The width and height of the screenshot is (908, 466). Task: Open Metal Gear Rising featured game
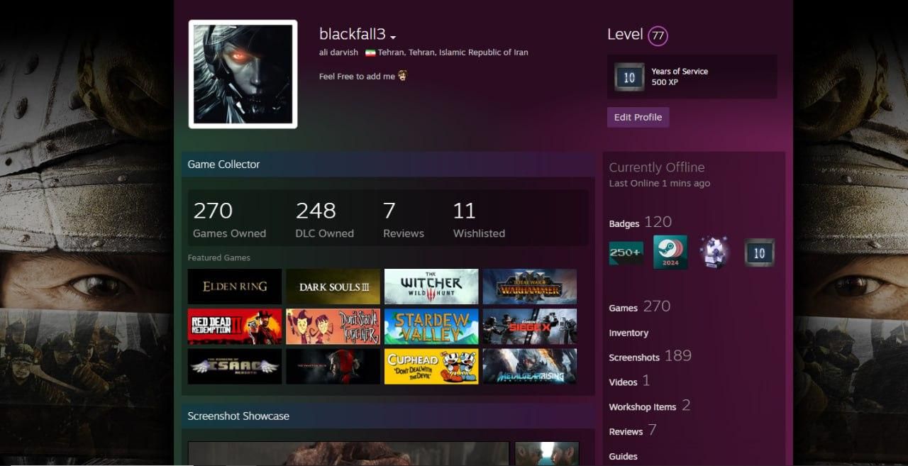(530, 366)
